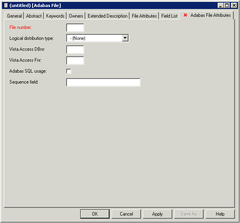Click the Cancel button
This screenshot has height=223, width=240.
pyautogui.click(x=126, y=214)
